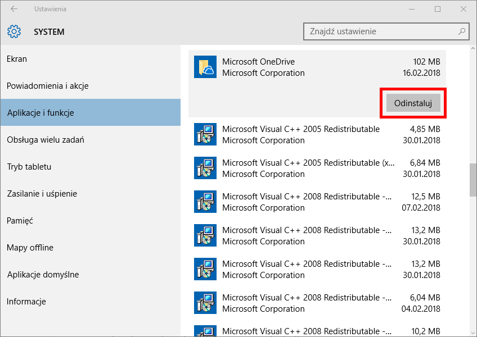Maximize the Ustawienia window
This screenshot has width=477, height=337.
pos(438,9)
